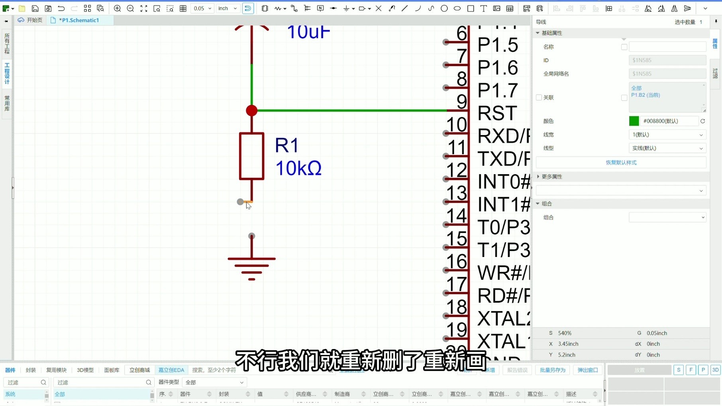Select the circle drawing tool

click(x=444, y=8)
